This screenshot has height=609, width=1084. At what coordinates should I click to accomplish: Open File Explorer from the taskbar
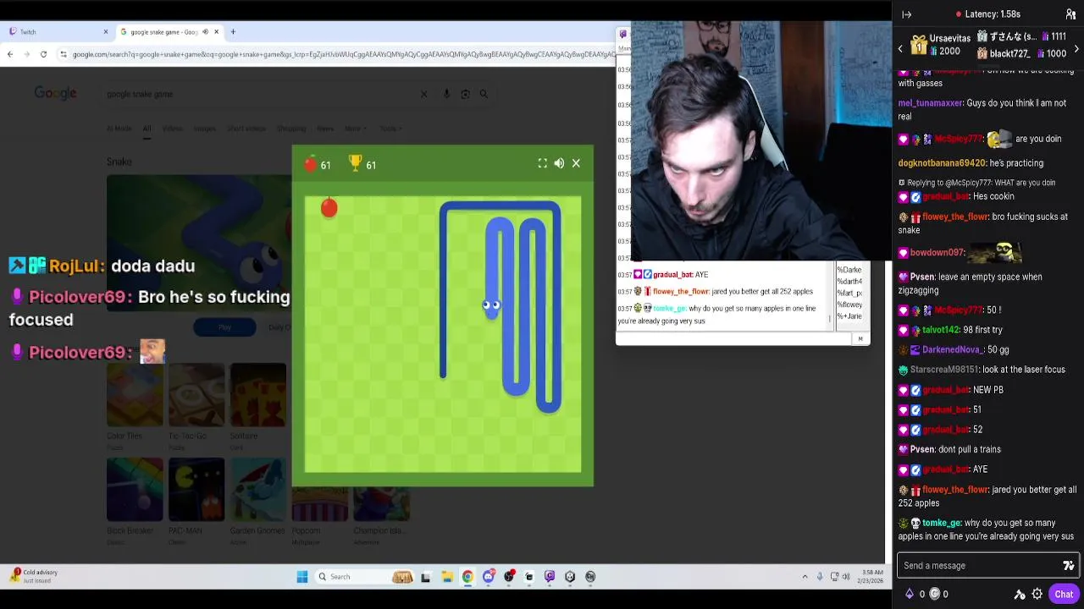(446, 577)
